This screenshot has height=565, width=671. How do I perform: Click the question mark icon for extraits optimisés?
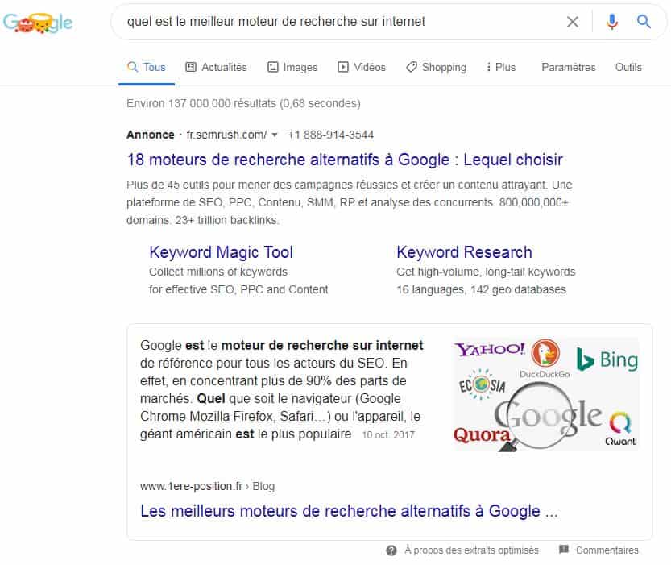point(391,550)
